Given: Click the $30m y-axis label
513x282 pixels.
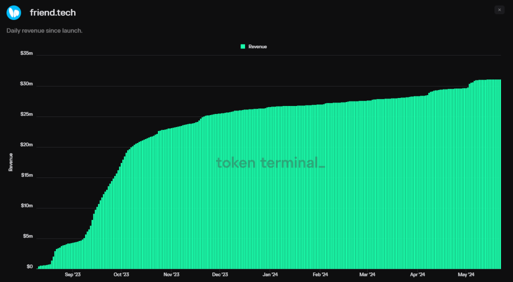Looking at the screenshot, I should pyautogui.click(x=27, y=83).
